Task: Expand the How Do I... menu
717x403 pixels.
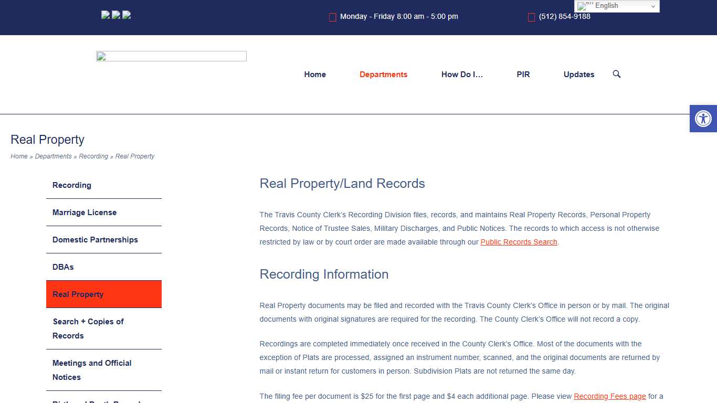Action: point(462,74)
